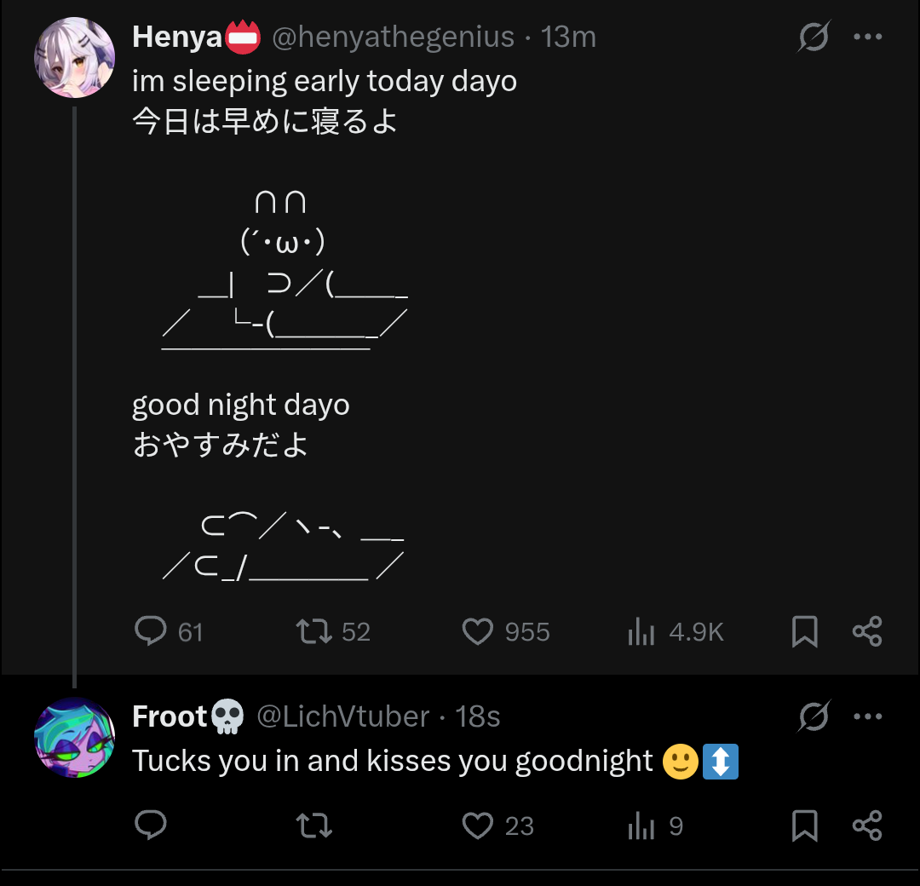Viewport: 920px width, 886px height.
Task: Go to the @LichVtuber profile link
Action: coord(342,717)
